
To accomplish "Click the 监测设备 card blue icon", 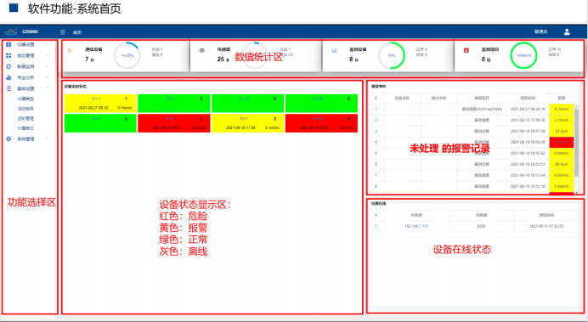I will [x=335, y=50].
